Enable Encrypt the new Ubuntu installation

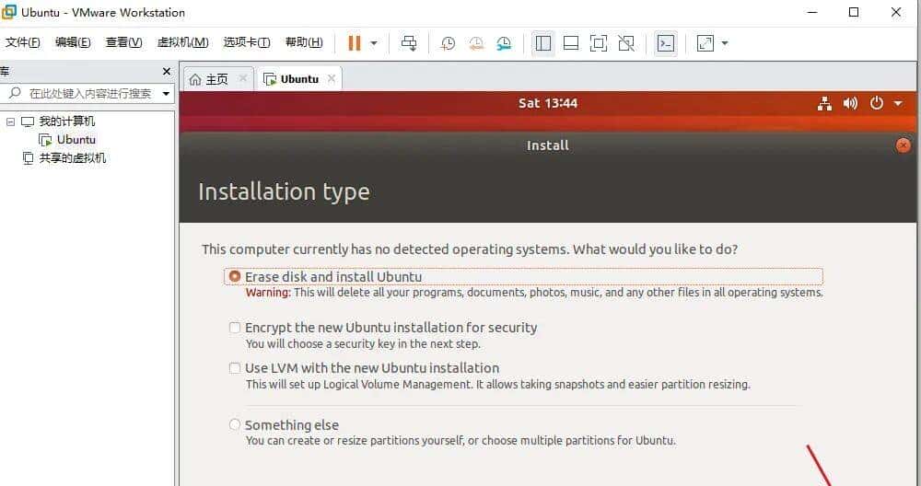point(234,328)
